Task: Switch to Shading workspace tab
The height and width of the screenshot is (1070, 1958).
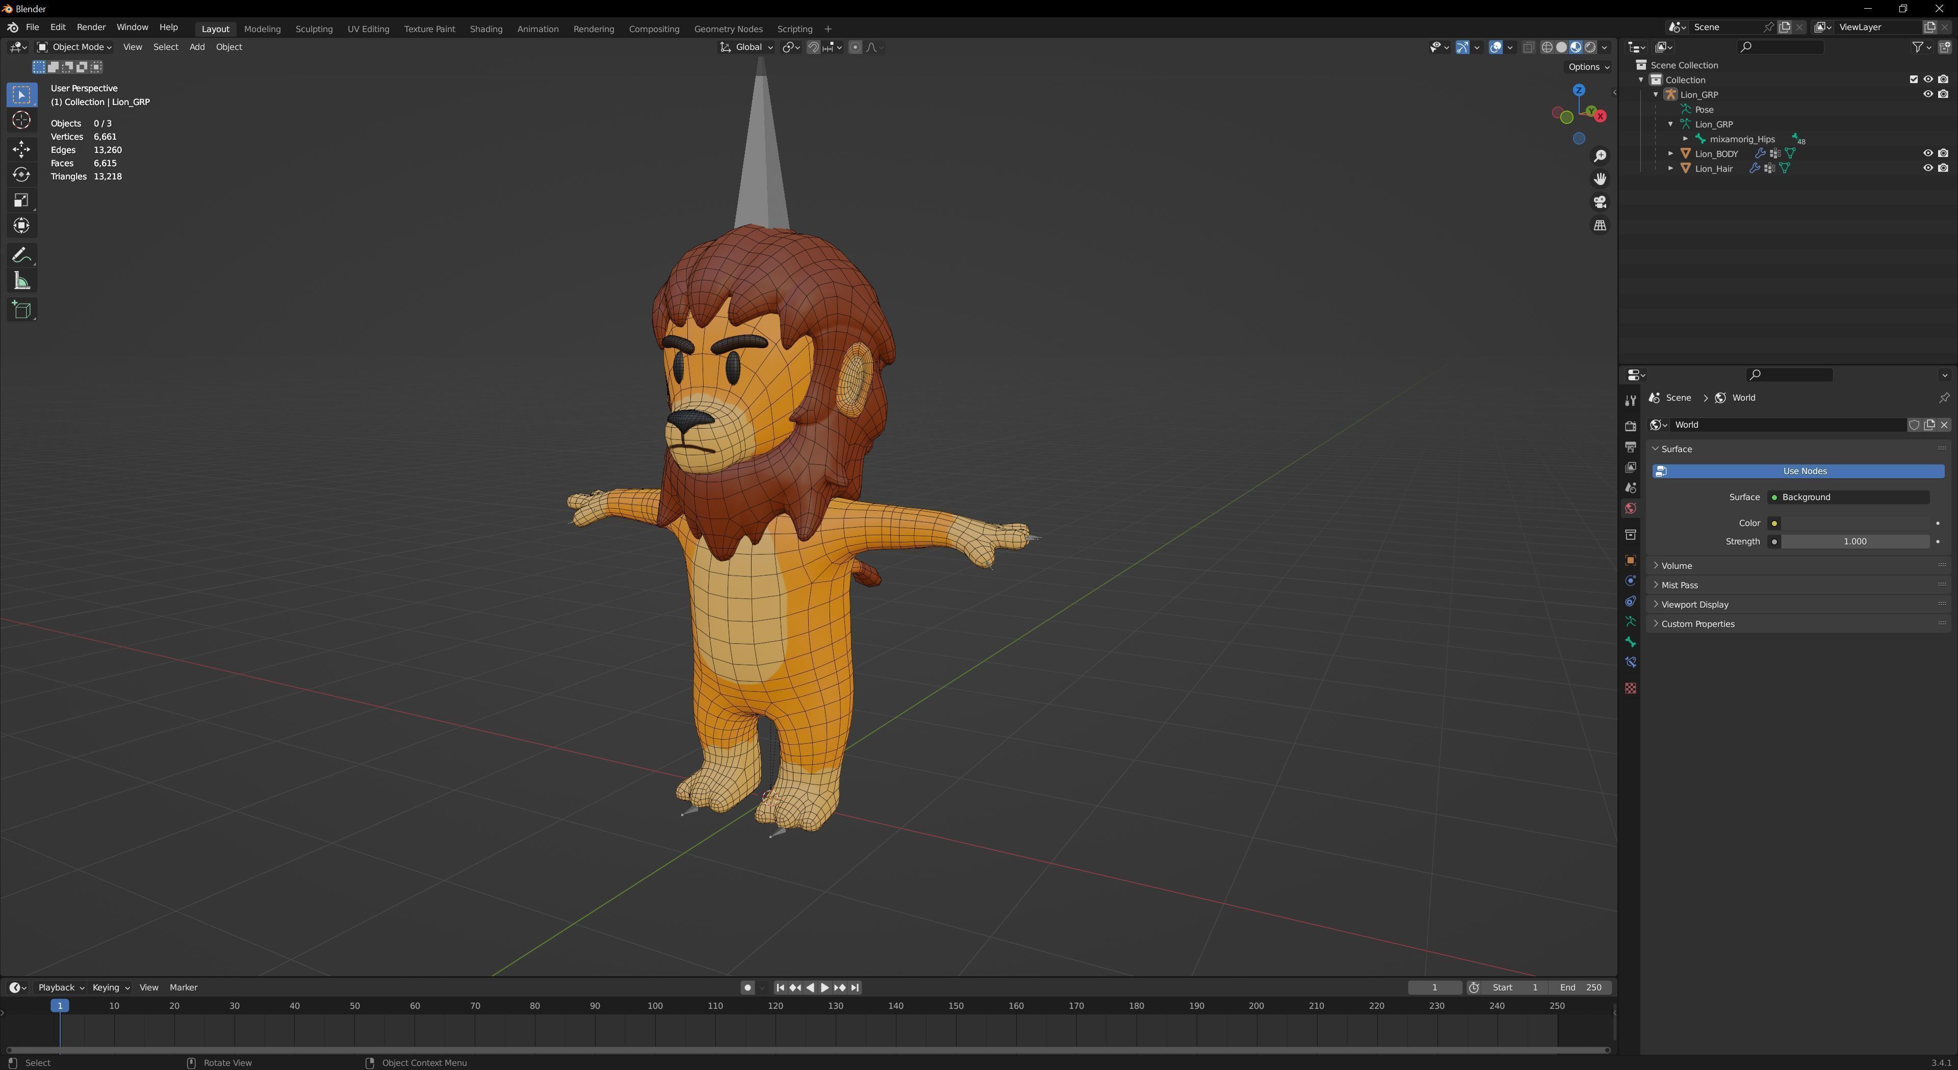Action: point(486,29)
